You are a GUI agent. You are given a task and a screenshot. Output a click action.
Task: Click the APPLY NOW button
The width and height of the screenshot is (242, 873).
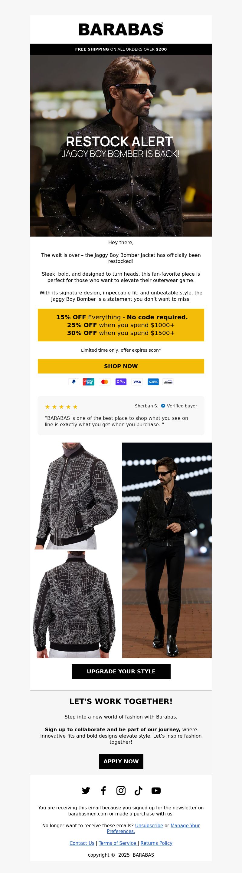pos(121,761)
